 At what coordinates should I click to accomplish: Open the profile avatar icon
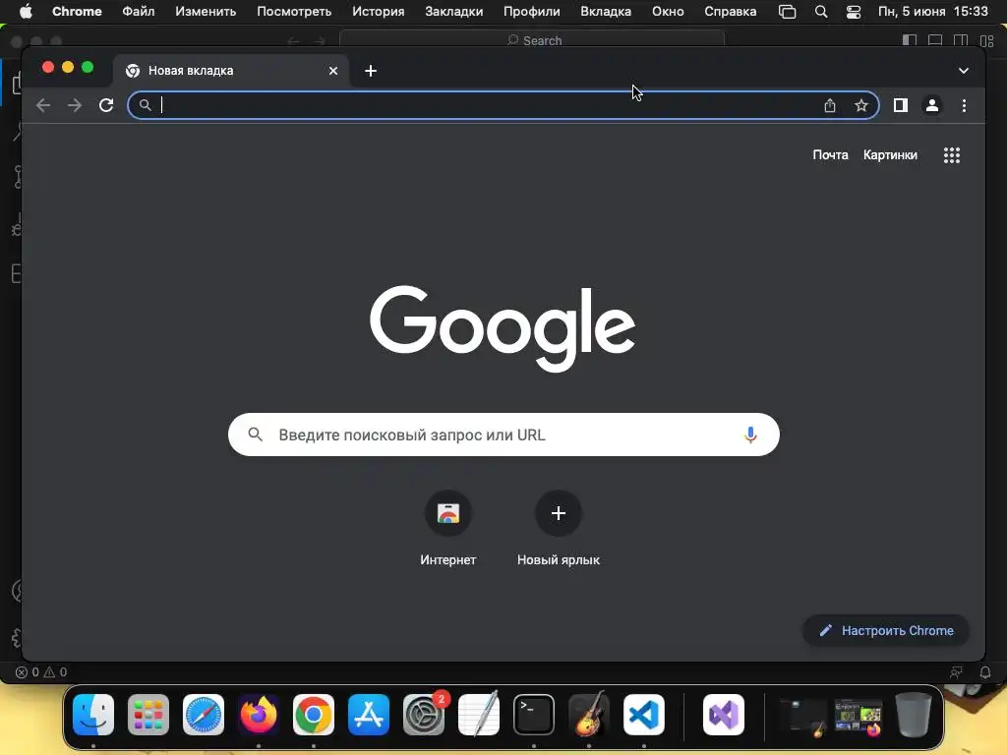[932, 105]
